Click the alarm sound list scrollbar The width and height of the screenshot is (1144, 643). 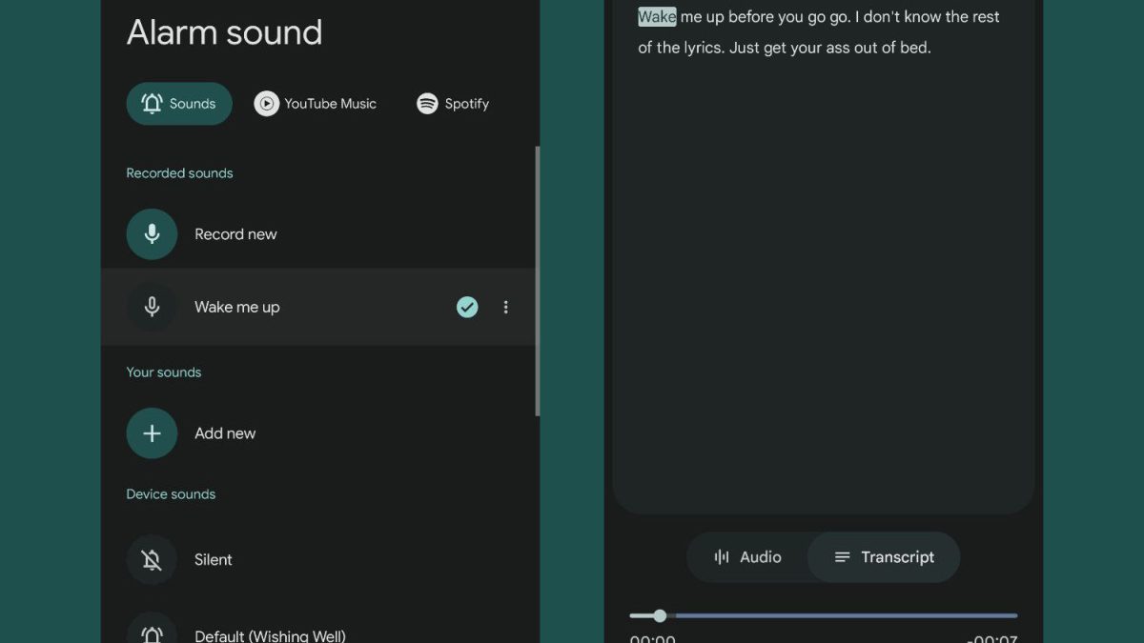[x=538, y=281]
